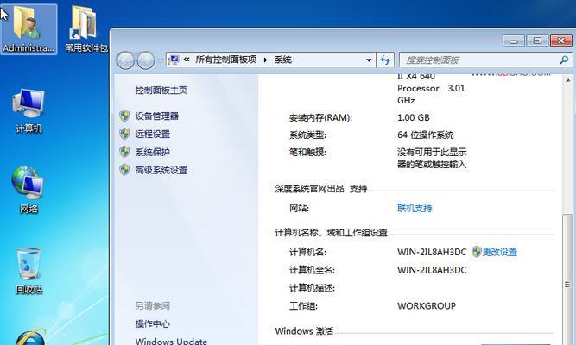
Task: Open the Administrator folder desktop icon
Action: point(28,29)
